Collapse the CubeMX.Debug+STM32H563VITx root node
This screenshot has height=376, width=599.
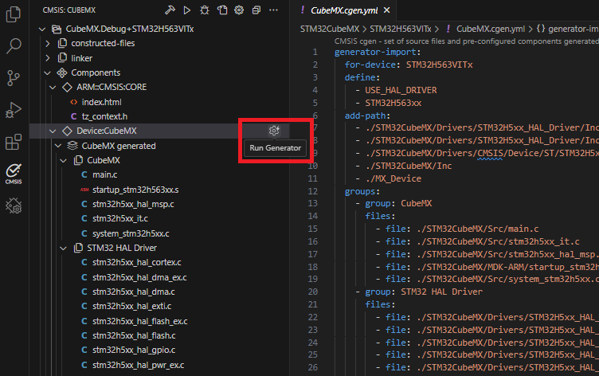(x=42, y=29)
